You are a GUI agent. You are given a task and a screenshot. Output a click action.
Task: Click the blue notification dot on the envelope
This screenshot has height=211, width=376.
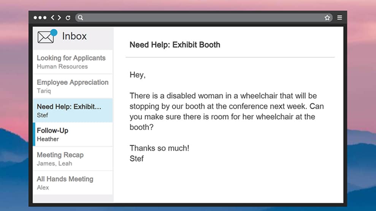click(x=54, y=32)
